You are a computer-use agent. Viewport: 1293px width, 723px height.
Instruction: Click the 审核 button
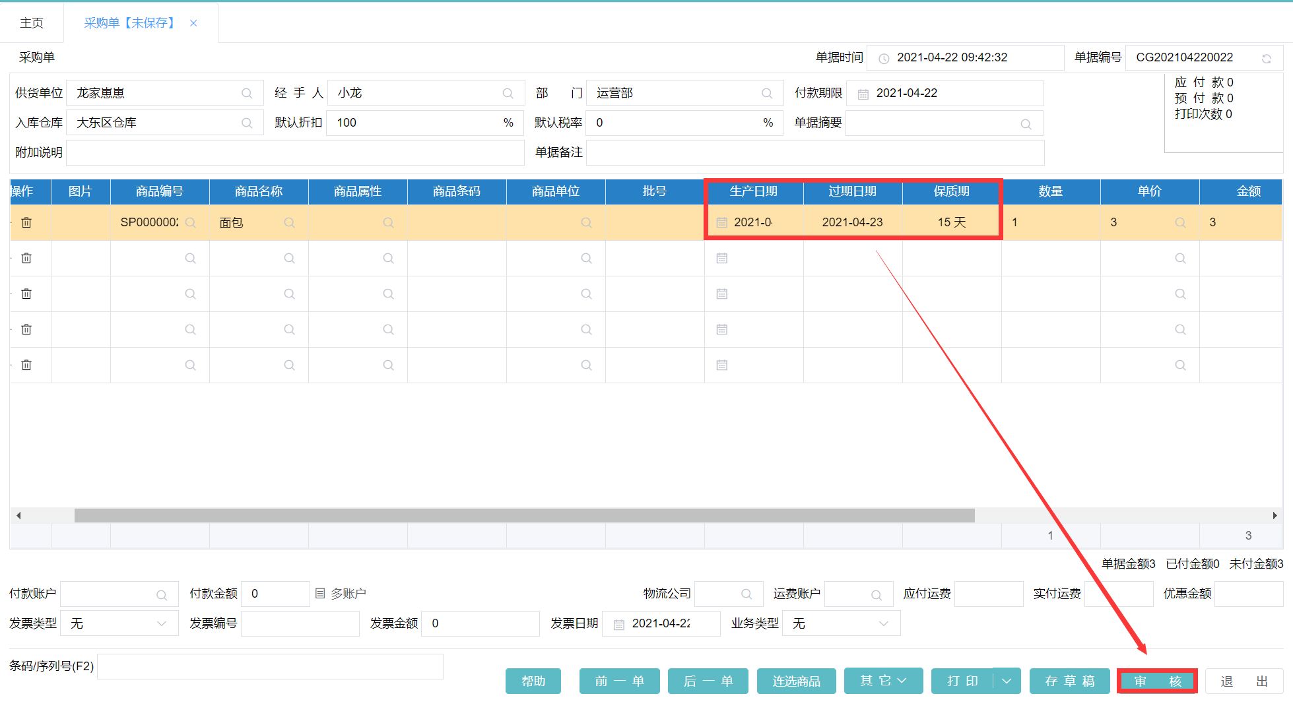click(x=1157, y=681)
